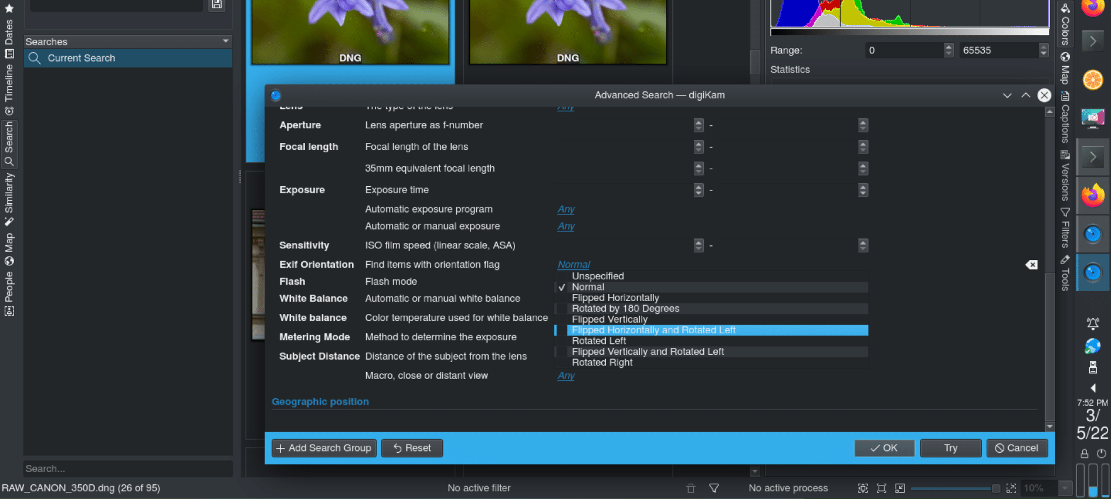The height and width of the screenshot is (499, 1111).
Task: Click the reset orientation backspace icon
Action: pyautogui.click(x=1031, y=265)
